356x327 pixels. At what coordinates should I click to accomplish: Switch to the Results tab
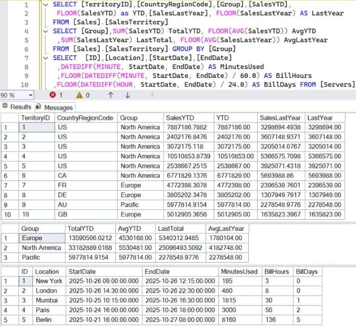(x=17, y=106)
